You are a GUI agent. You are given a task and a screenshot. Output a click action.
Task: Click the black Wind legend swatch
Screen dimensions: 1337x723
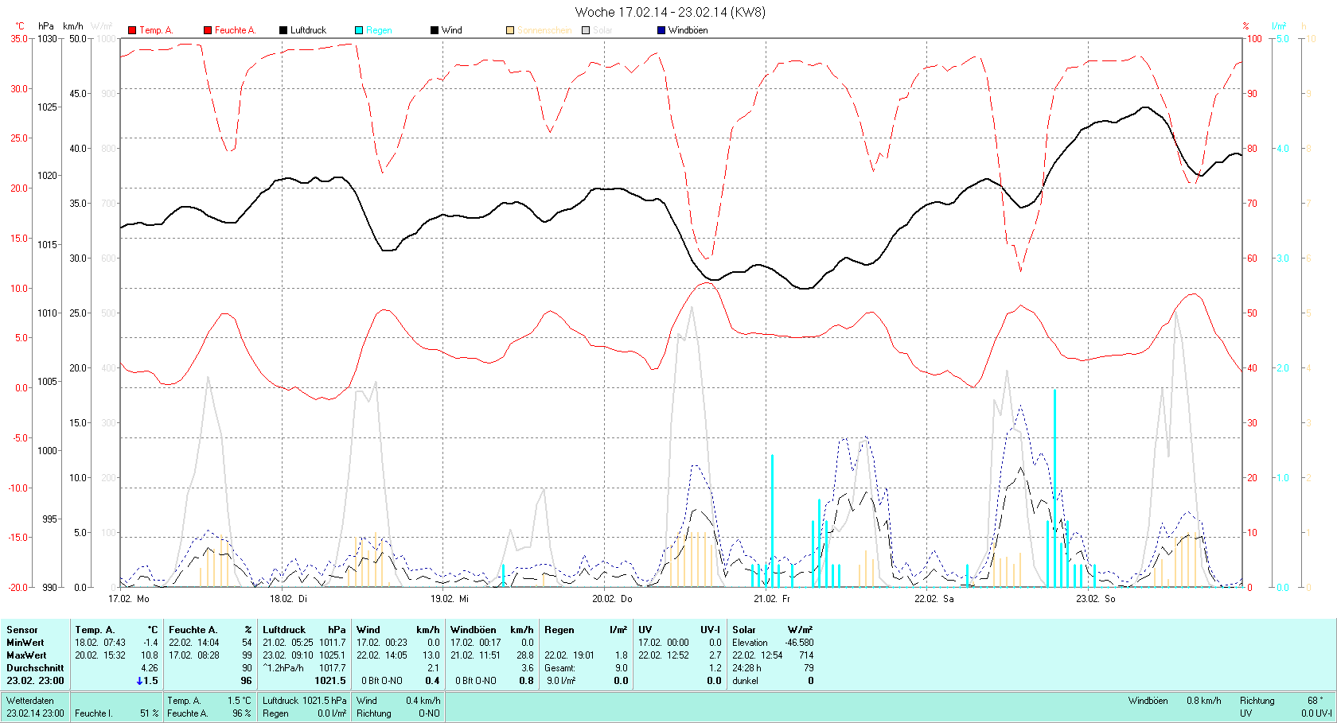435,30
